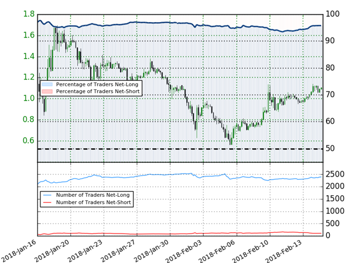Click the 2018-Jan-27 date label
The width and height of the screenshot is (349, 263).
[119, 251]
